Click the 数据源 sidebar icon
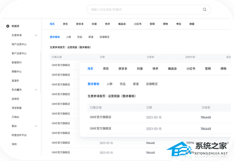234x161 pixels. coord(8,26)
